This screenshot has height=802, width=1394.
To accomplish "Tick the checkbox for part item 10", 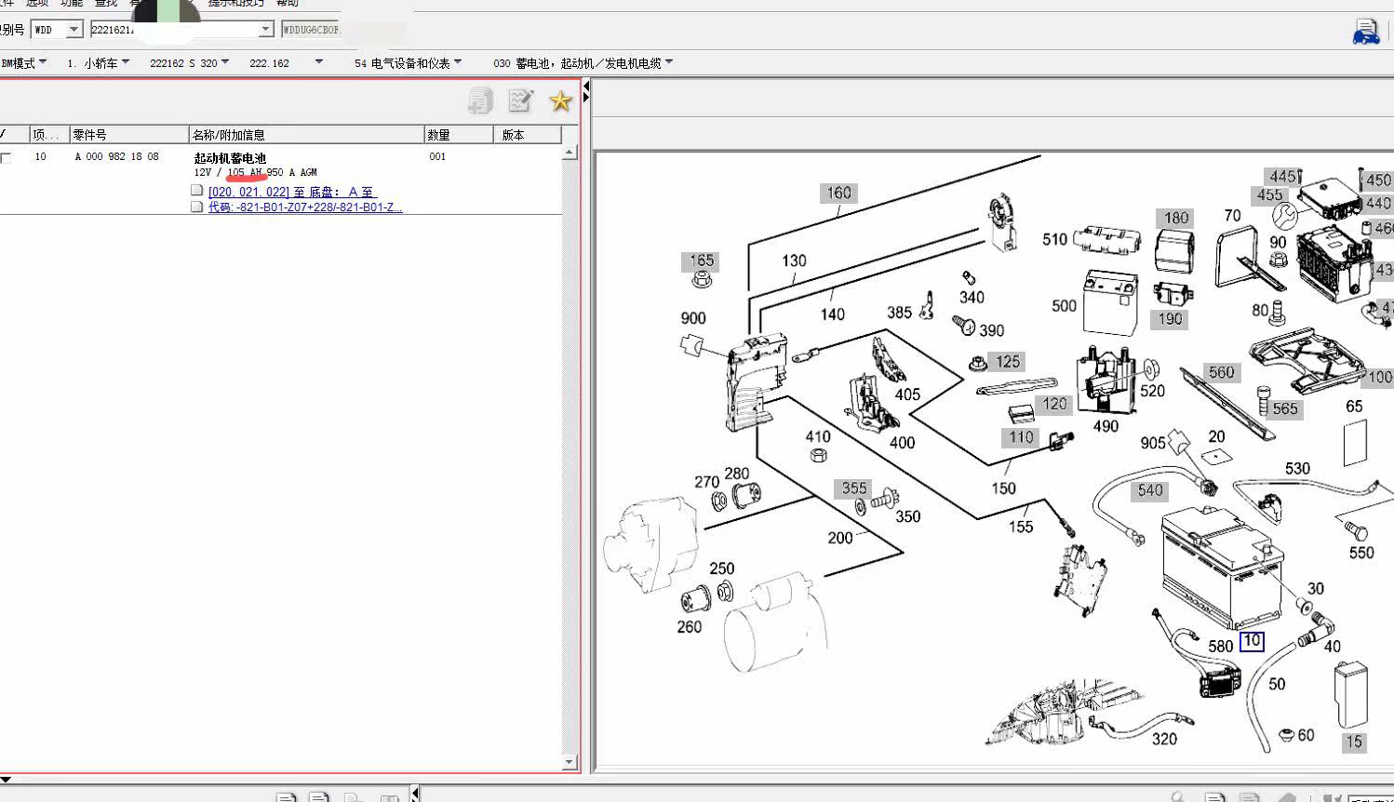I will 7,158.
